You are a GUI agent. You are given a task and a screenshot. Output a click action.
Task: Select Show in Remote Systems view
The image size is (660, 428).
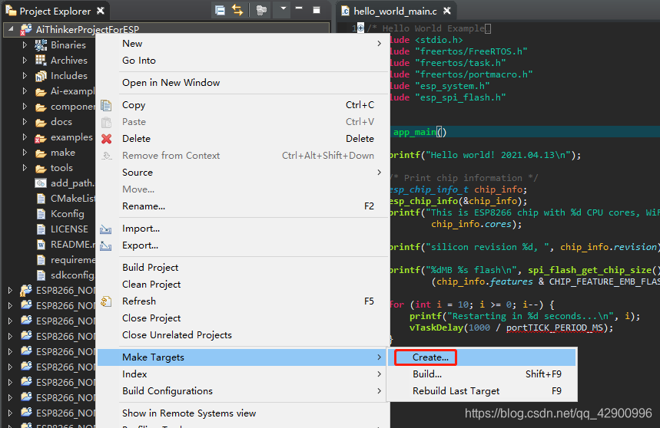[243, 413]
